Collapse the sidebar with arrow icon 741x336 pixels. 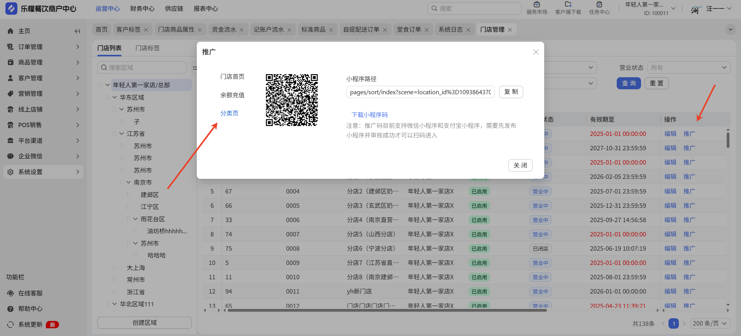coord(77,31)
